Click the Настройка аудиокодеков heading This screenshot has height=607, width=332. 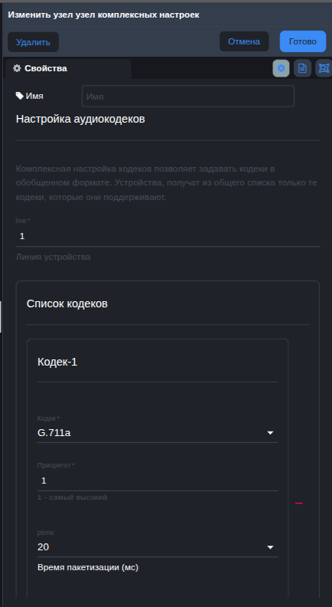(x=80, y=120)
